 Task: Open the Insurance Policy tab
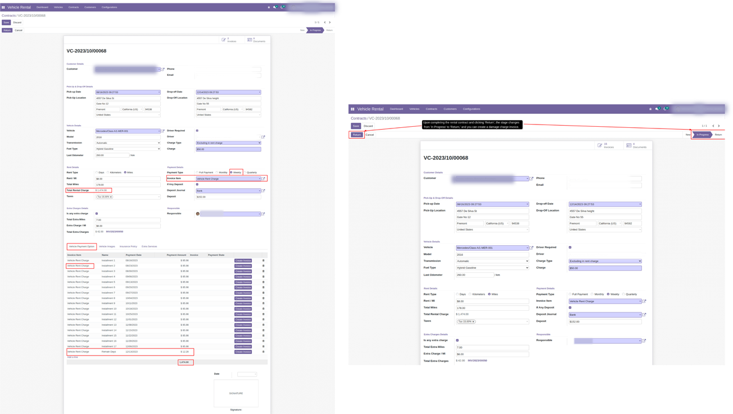tap(128, 246)
